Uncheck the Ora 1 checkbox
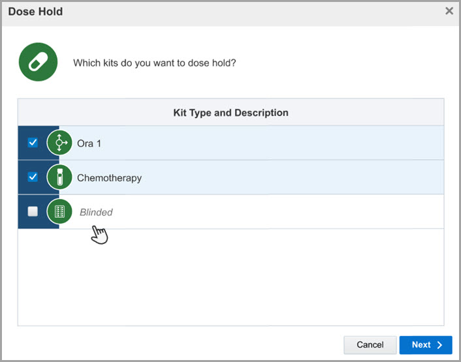 click(33, 143)
